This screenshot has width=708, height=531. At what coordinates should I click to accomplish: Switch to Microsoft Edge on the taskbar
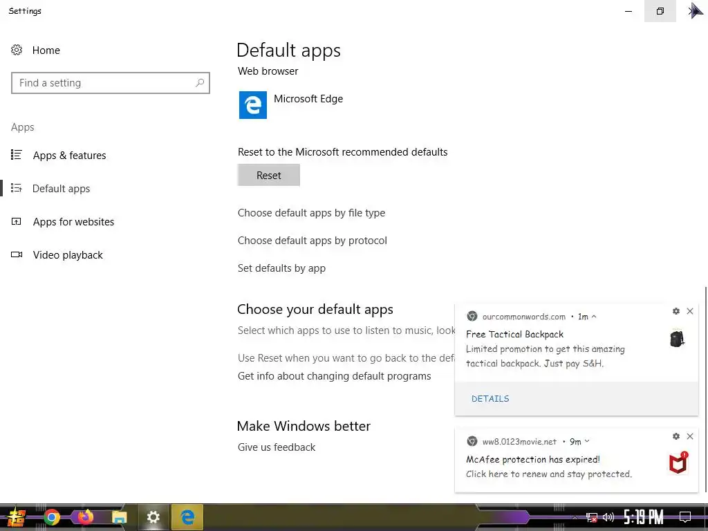[x=187, y=517]
